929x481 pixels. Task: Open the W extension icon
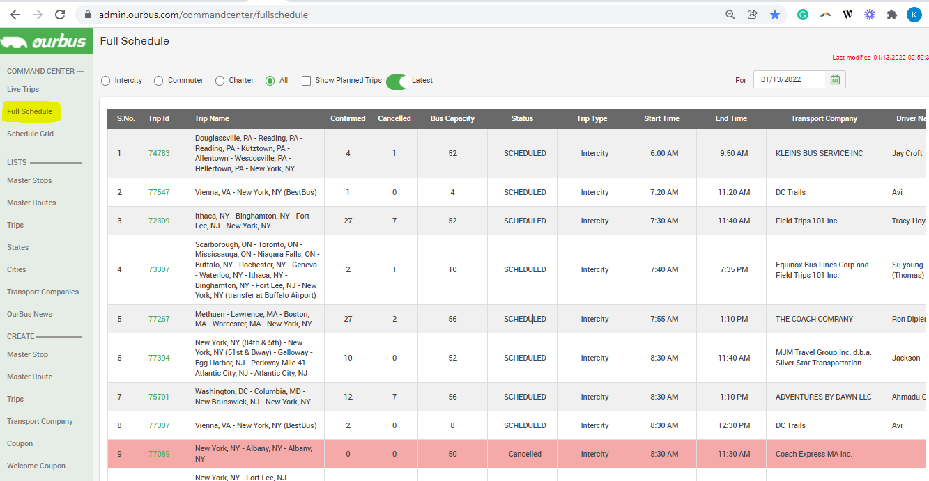847,15
